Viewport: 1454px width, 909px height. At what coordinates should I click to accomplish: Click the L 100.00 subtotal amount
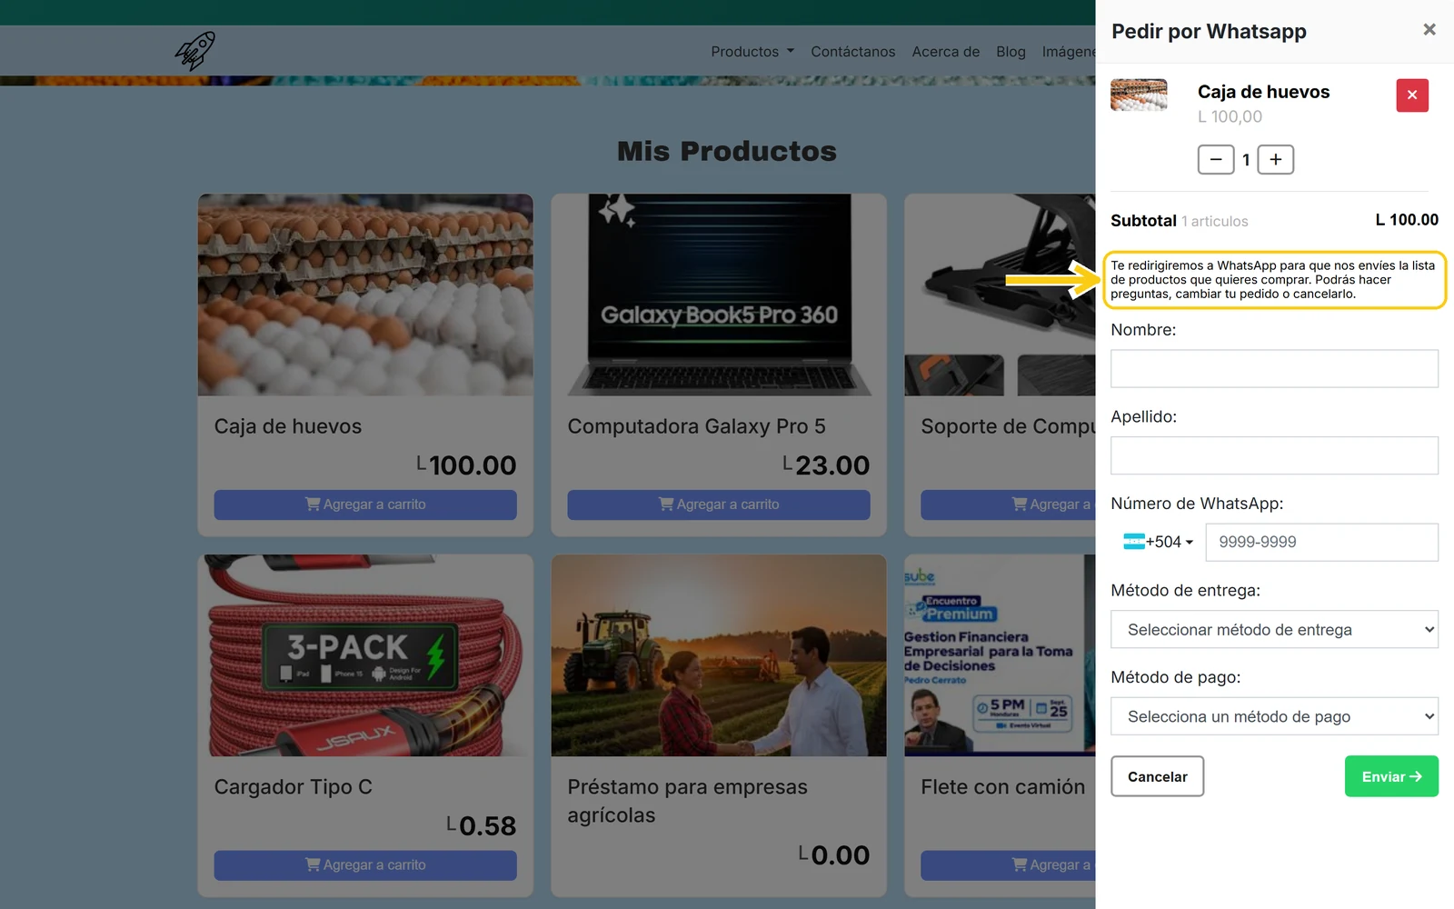tap(1407, 220)
